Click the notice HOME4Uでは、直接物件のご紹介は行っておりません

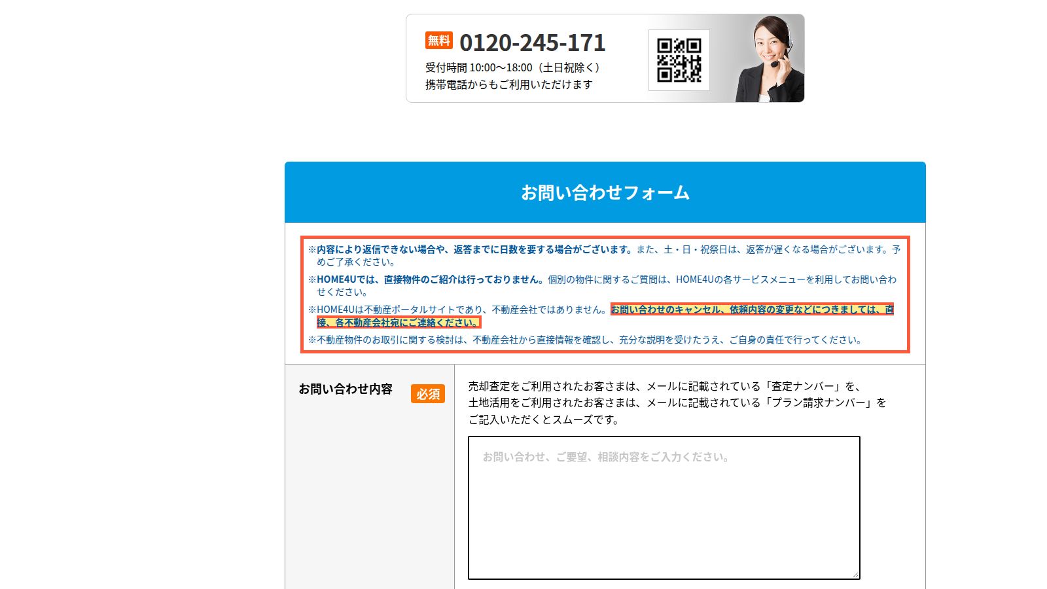[x=603, y=285]
